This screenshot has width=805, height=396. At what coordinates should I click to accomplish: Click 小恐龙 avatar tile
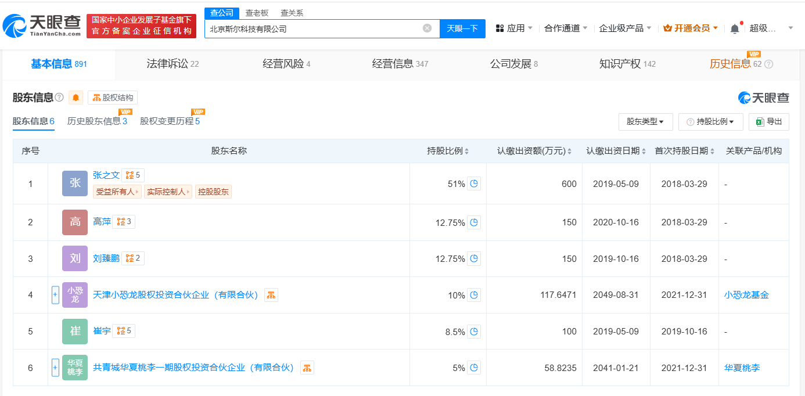(75, 295)
